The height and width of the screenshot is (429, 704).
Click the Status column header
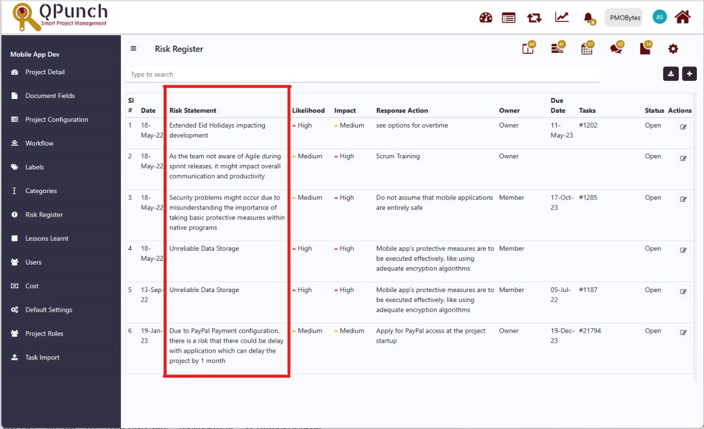pos(654,111)
